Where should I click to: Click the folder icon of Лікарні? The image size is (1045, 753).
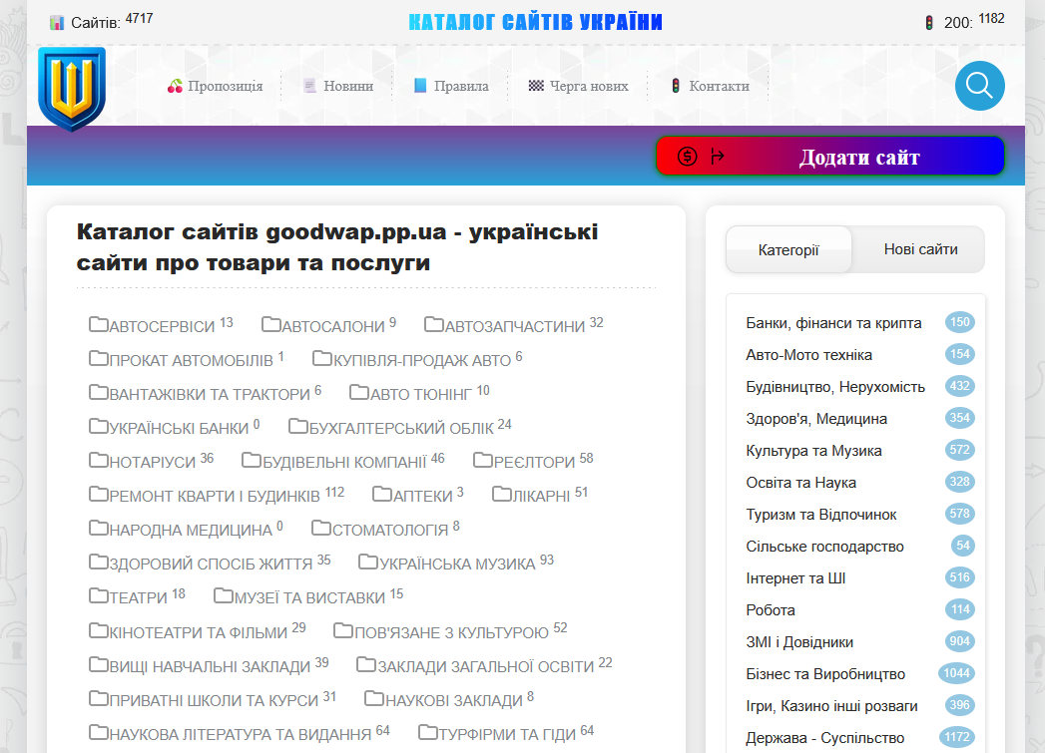click(x=501, y=494)
